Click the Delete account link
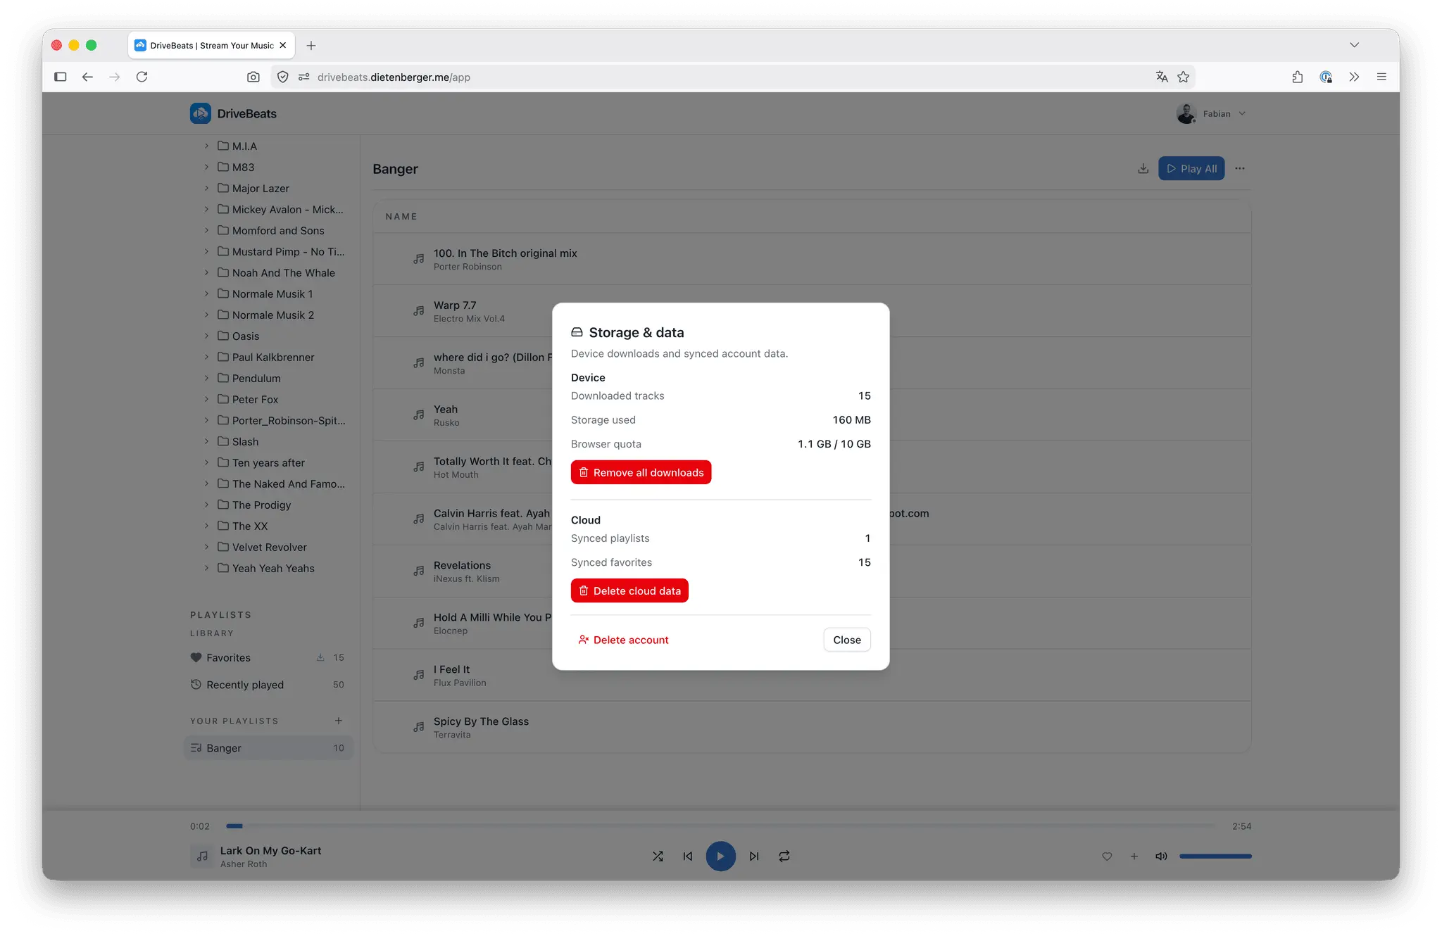Image resolution: width=1442 pixels, height=936 pixels. tap(623, 640)
